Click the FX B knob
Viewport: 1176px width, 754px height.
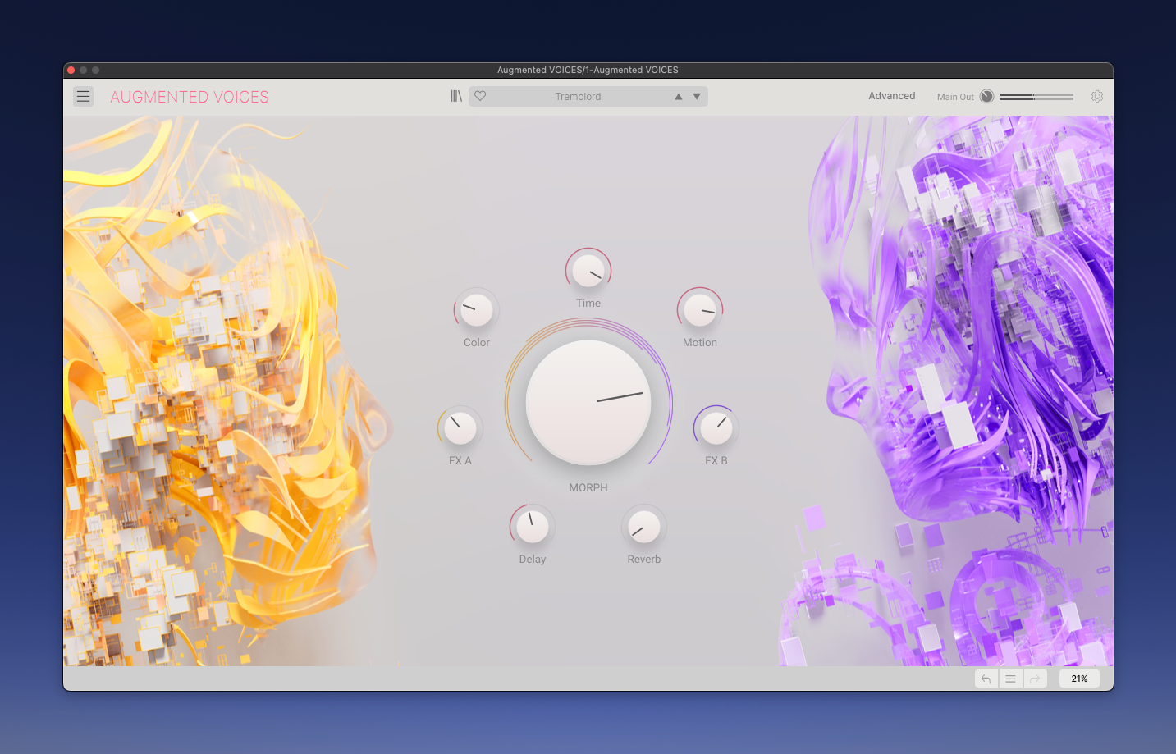pyautogui.click(x=716, y=428)
